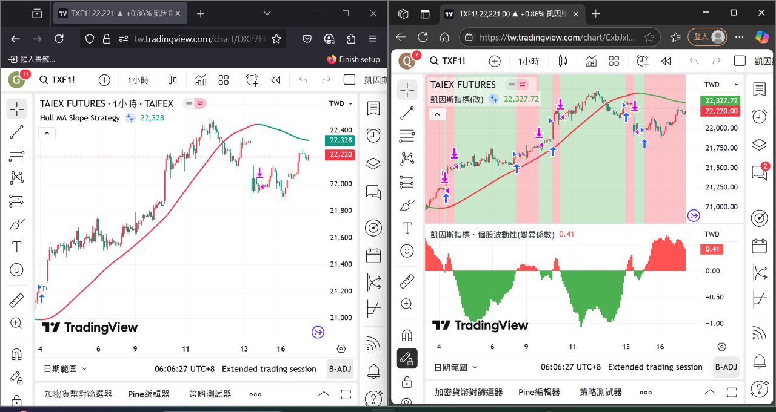
Task: Toggle lock all drawings in right window
Action: [407, 381]
